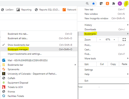Open the Spiceworks bookmark
This screenshot has height=99, width=129.
(x=39, y=69)
